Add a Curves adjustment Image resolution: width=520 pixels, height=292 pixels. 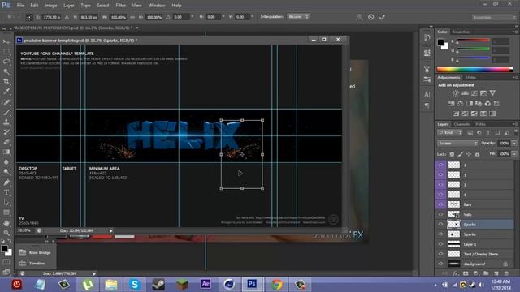point(474,93)
